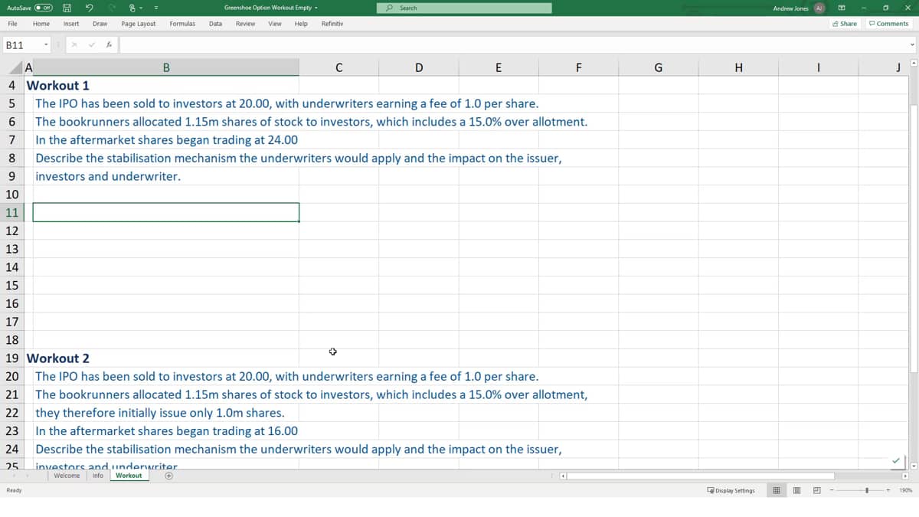Open the File menu
This screenshot has height=517, width=919.
[x=13, y=24]
